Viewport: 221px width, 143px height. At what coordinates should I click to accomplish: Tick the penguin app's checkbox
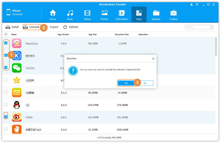tap(6, 104)
